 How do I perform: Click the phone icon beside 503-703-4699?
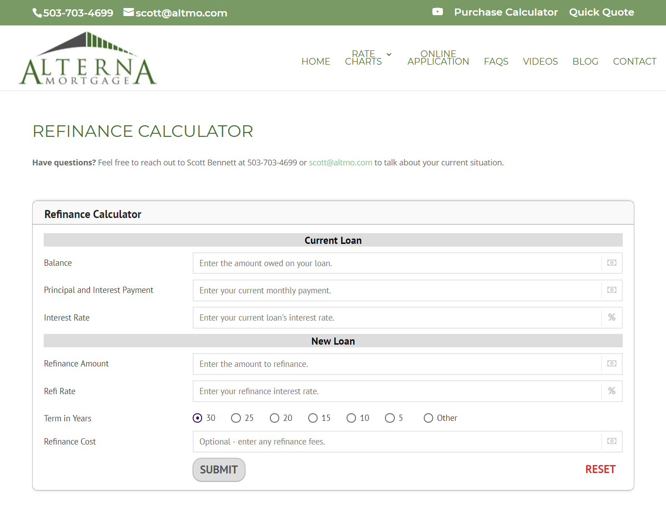pos(36,12)
